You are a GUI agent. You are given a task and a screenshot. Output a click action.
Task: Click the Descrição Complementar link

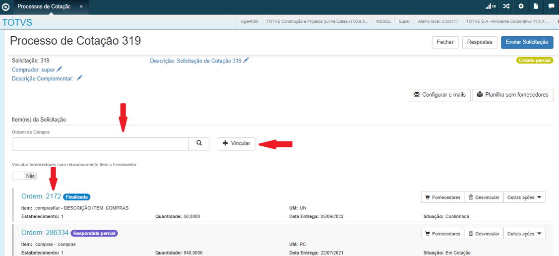(x=43, y=78)
